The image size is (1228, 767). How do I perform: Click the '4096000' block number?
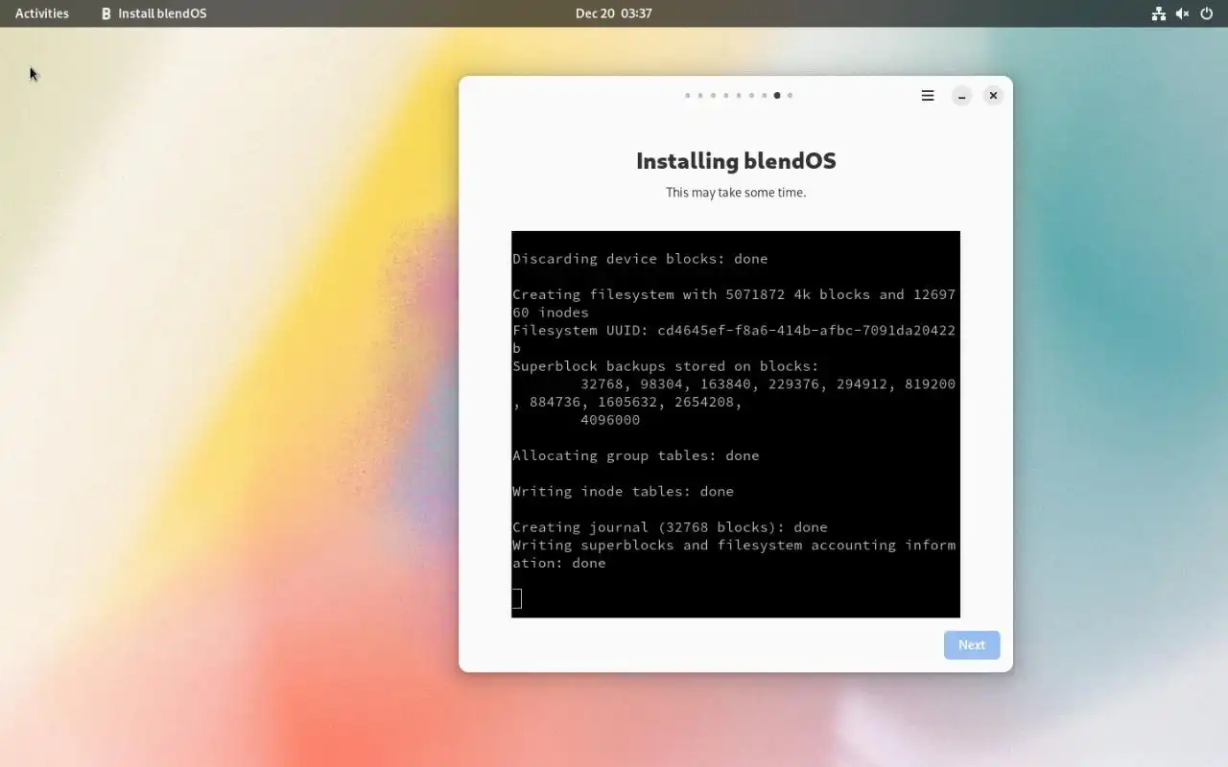[x=610, y=420]
